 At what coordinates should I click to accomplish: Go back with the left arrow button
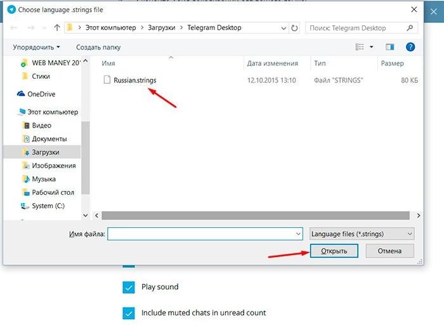[x=14, y=28]
